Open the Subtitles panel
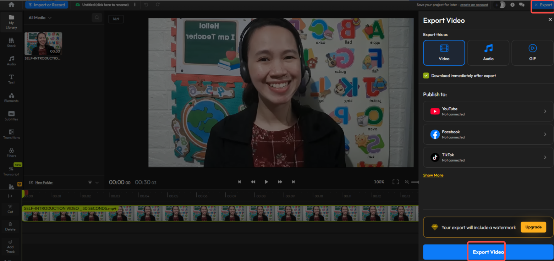The image size is (554, 261). point(11,116)
